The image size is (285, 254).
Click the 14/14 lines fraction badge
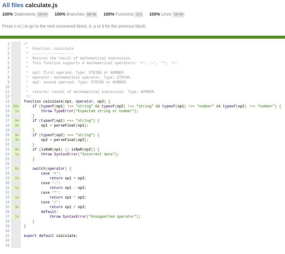click(x=178, y=14)
